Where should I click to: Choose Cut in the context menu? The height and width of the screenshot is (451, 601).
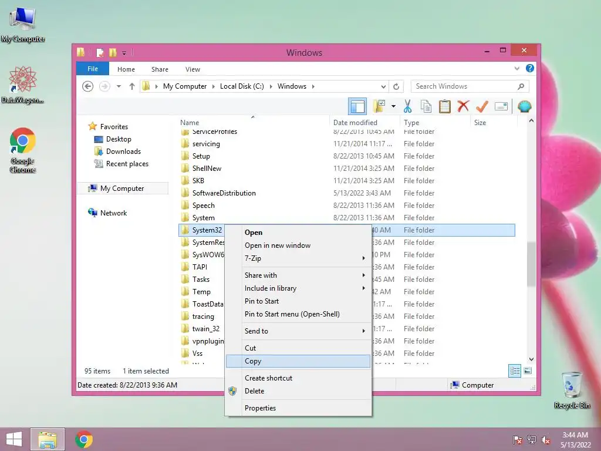tap(298, 348)
